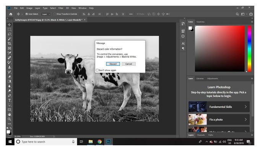Open the Image menu
The width and height of the screenshot is (260, 151).
coord(29,8)
